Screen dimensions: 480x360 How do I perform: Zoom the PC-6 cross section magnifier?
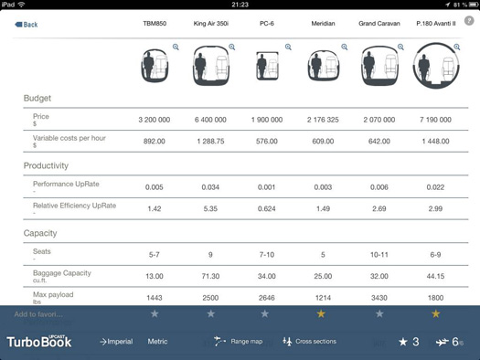pyautogui.click(x=288, y=47)
